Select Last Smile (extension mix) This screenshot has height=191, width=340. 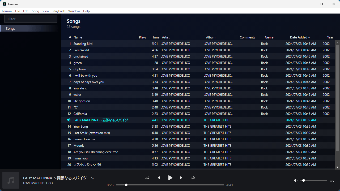tap(198, 133)
